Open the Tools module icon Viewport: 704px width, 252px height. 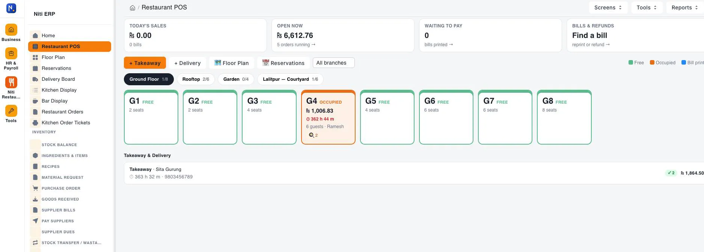click(x=11, y=111)
